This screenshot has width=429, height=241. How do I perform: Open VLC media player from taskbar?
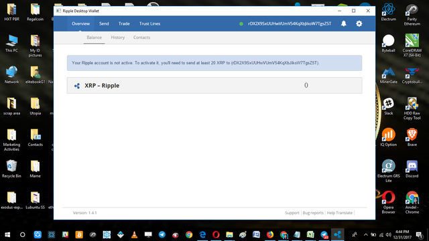pyautogui.click(x=134, y=235)
